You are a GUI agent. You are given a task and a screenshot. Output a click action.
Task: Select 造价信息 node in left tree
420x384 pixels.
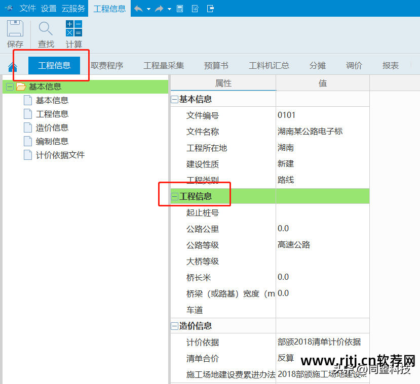tap(52, 127)
